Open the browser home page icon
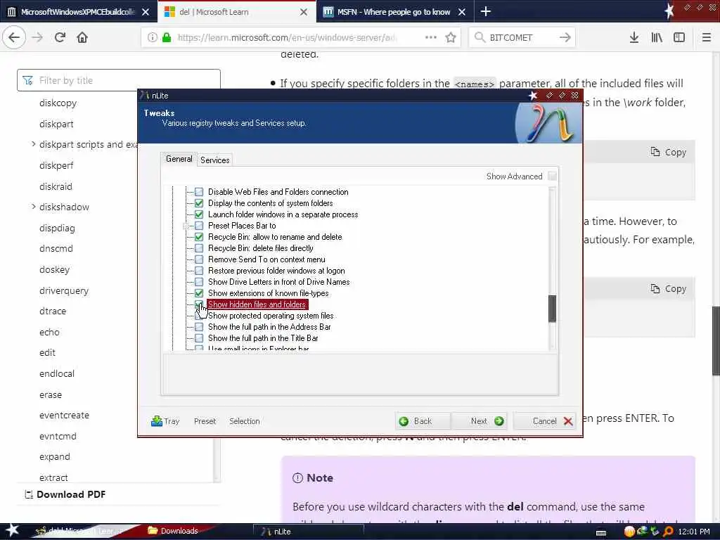This screenshot has height=540, width=720. click(x=82, y=37)
